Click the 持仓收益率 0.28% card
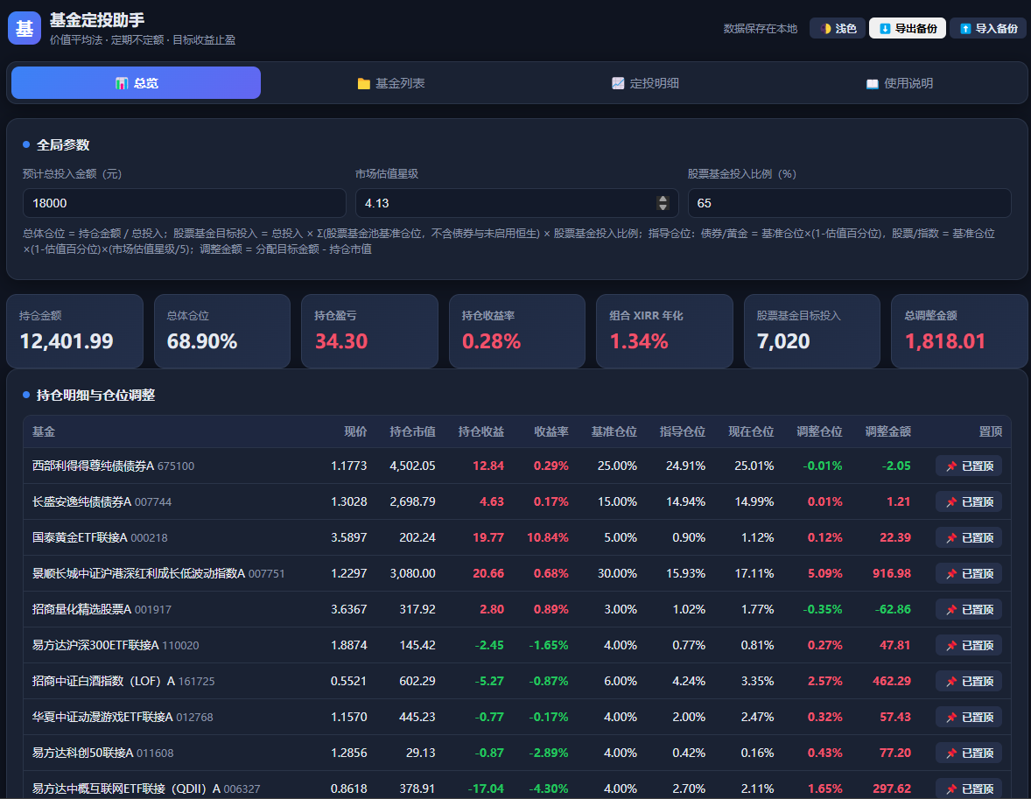The height and width of the screenshot is (799, 1031). [517, 331]
